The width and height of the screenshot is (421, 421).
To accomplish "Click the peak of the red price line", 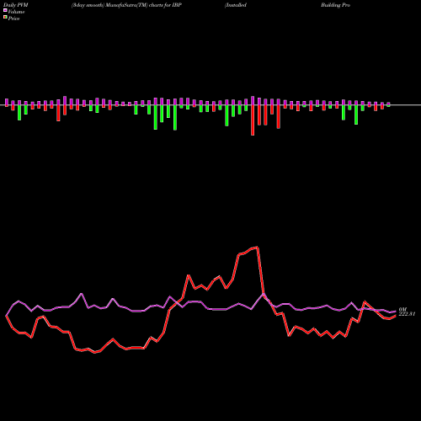I will (x=258, y=247).
